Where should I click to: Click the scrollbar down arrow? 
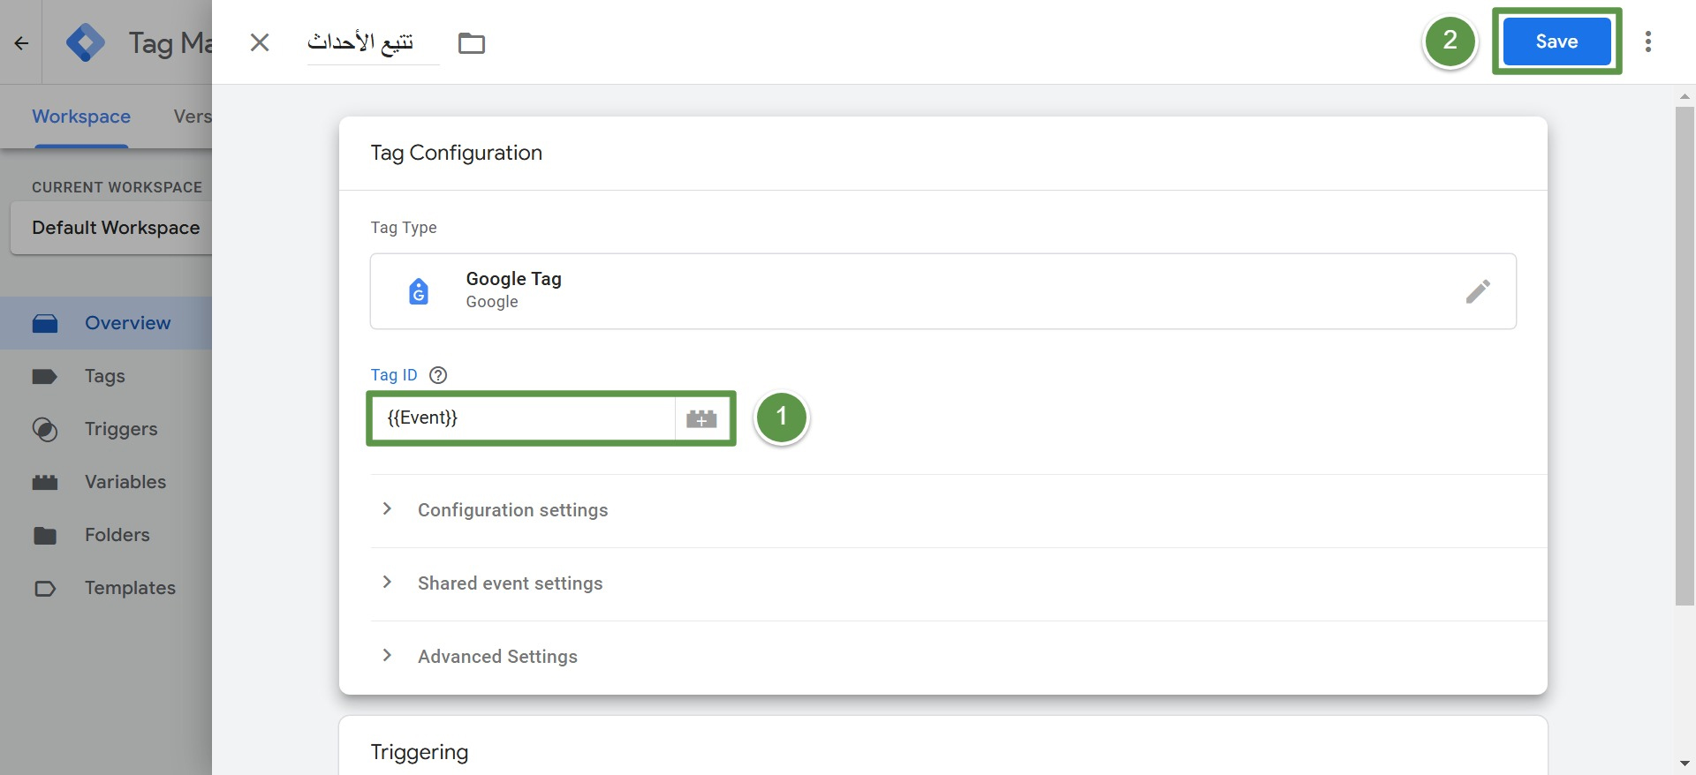(x=1685, y=764)
